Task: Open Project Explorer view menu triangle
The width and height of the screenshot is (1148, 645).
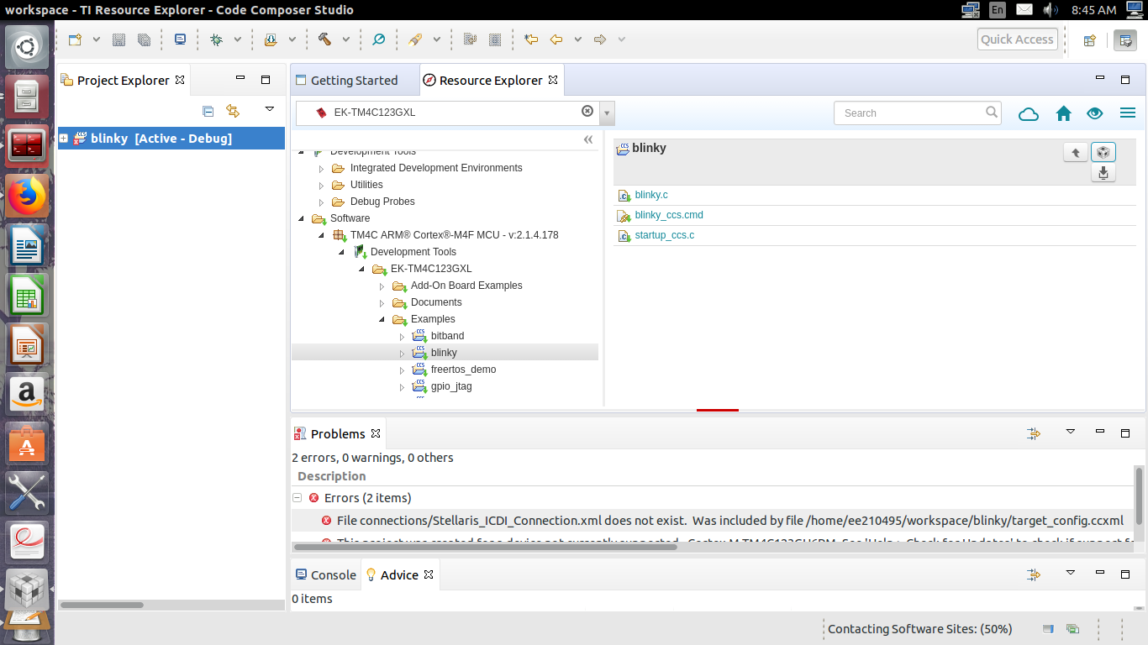Action: [x=270, y=109]
